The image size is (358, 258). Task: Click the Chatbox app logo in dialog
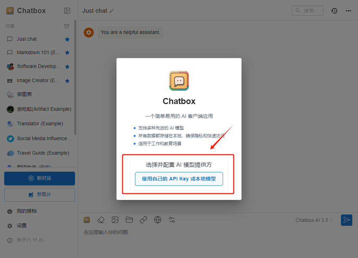(x=179, y=81)
